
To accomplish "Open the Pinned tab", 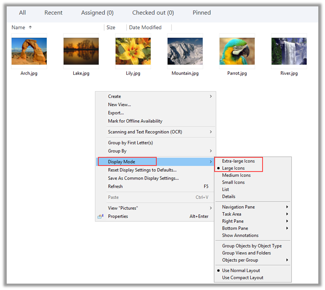I will pos(202,13).
